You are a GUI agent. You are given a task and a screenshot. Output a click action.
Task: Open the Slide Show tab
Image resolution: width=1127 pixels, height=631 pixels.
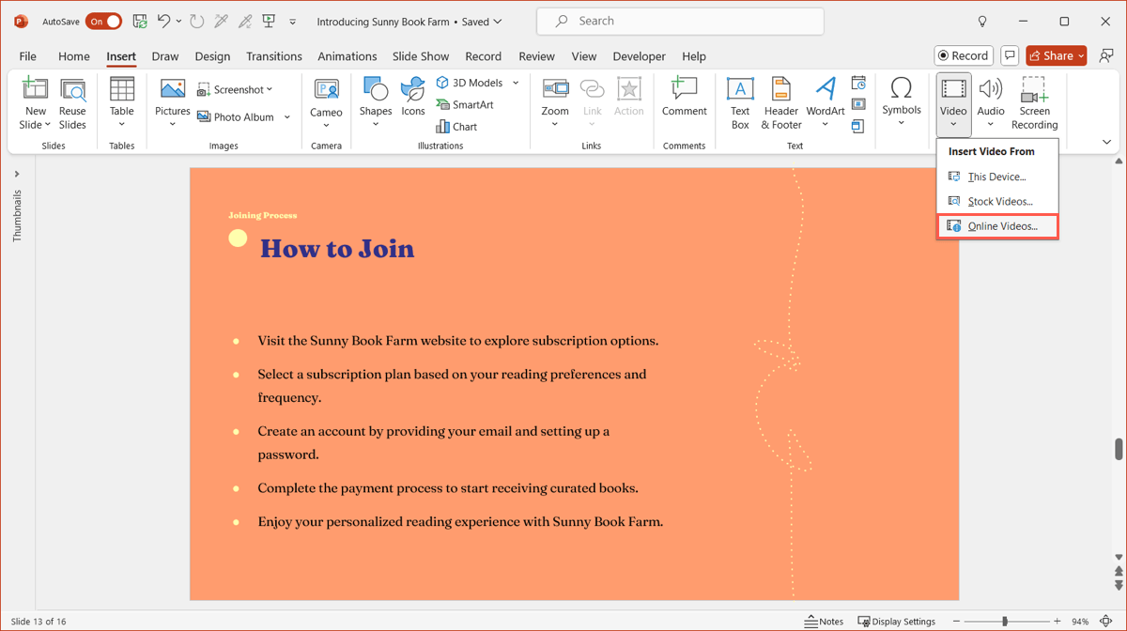point(421,56)
